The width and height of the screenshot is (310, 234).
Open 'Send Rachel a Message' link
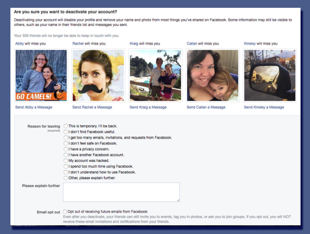click(92, 107)
